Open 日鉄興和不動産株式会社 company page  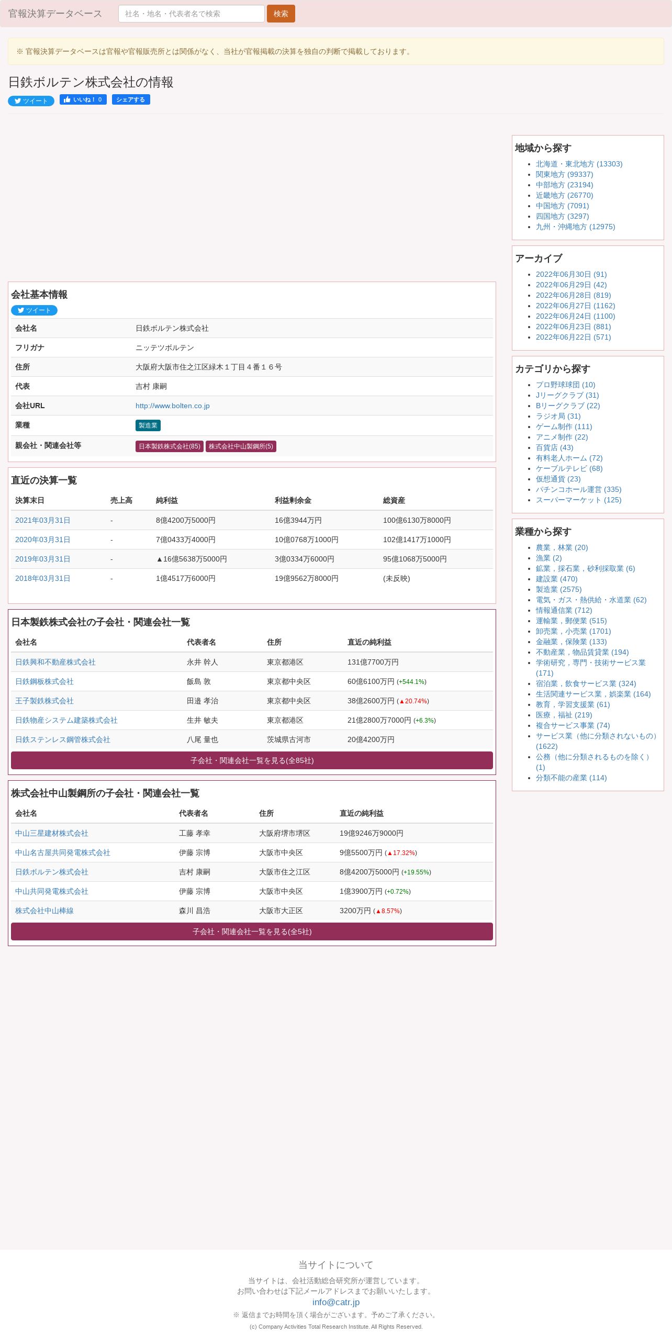point(55,662)
